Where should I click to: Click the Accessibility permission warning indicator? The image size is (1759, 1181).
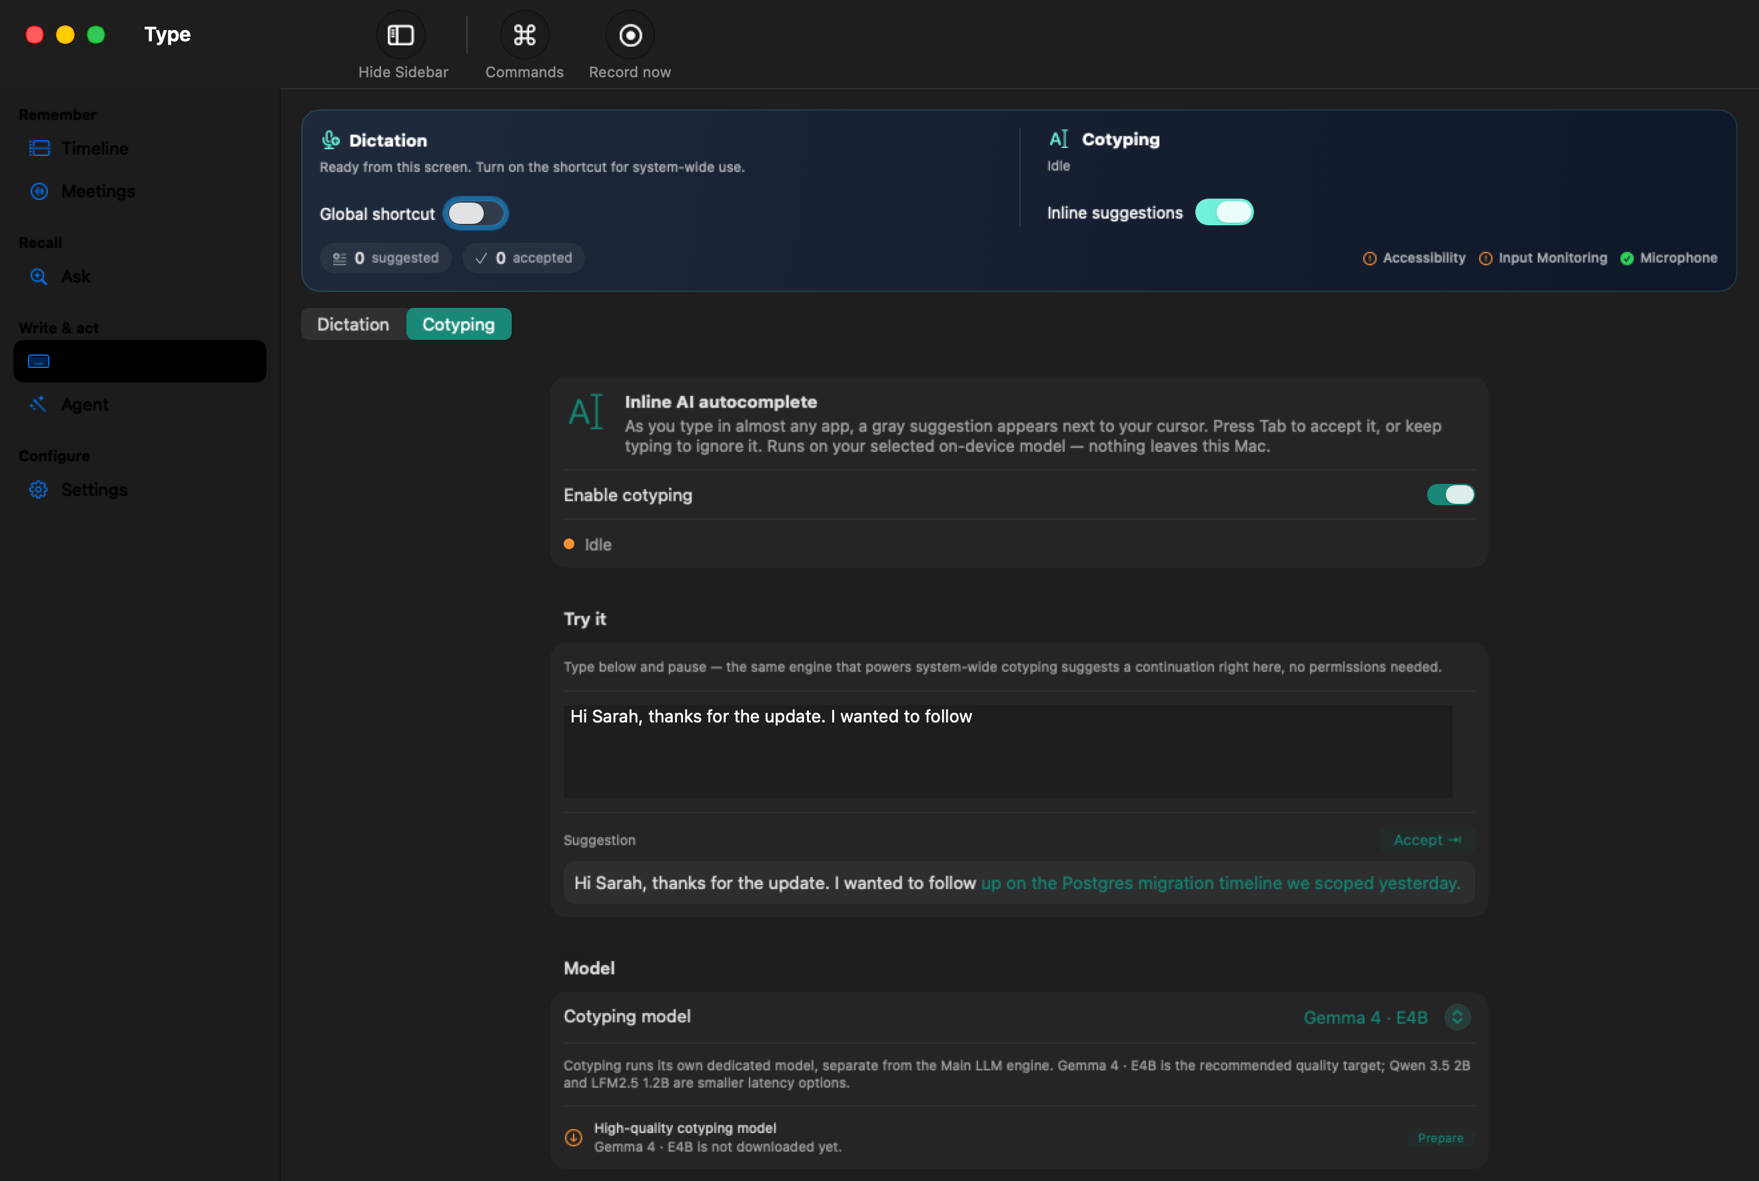coord(1414,259)
